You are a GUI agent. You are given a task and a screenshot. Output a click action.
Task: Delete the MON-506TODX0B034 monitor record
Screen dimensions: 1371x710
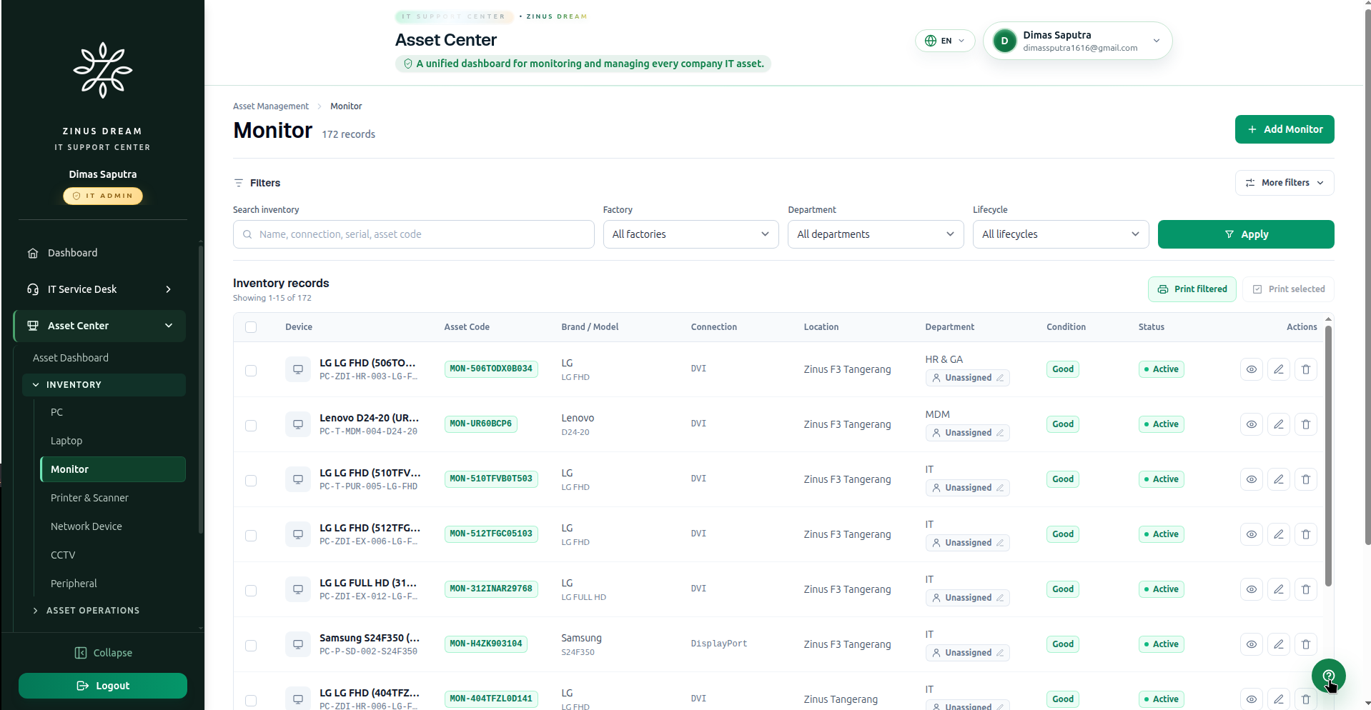coord(1305,369)
